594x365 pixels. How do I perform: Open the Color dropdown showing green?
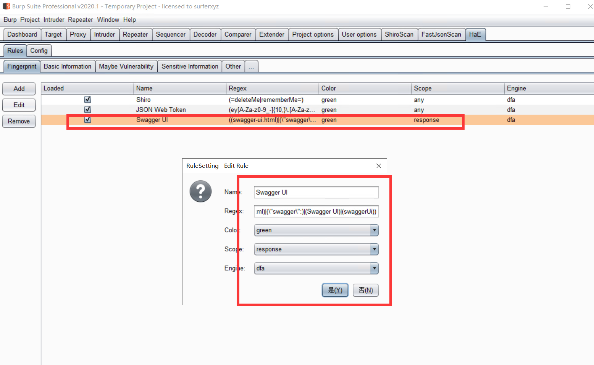point(316,230)
